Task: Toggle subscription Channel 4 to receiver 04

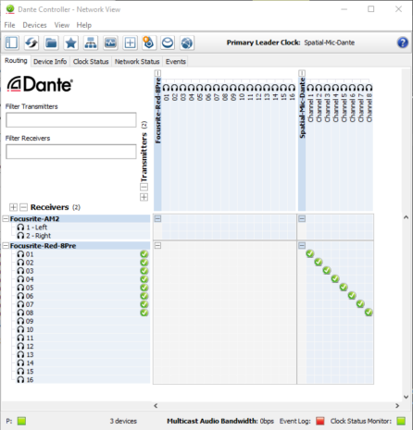Action: coord(335,279)
